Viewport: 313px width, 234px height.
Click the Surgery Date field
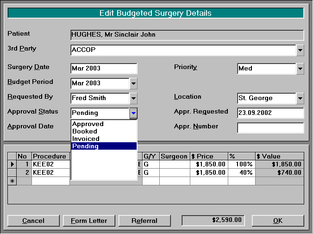(104, 69)
